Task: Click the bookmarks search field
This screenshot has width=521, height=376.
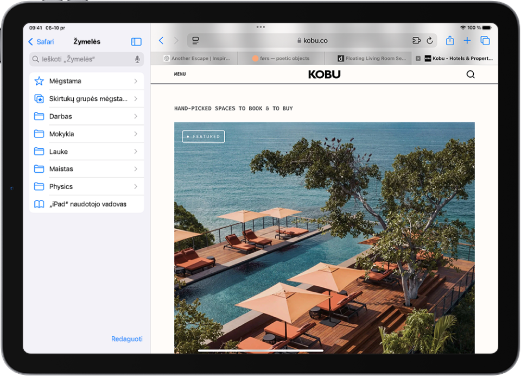Action: click(x=87, y=59)
